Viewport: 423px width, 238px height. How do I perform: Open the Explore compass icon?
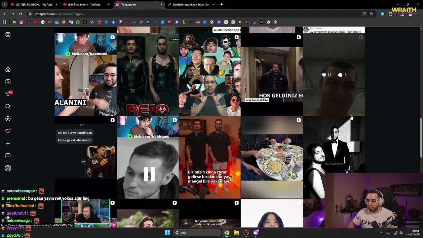point(8,119)
